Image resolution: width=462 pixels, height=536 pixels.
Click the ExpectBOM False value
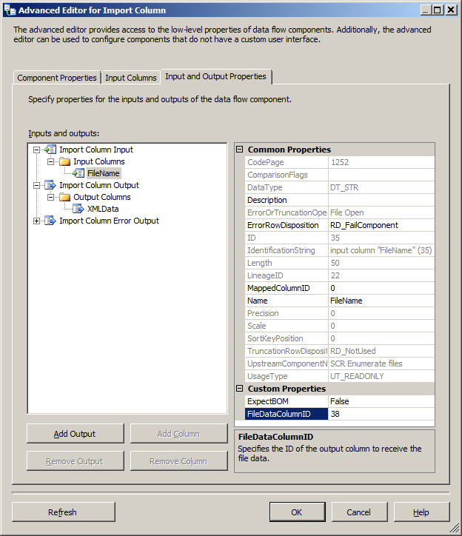point(381,401)
